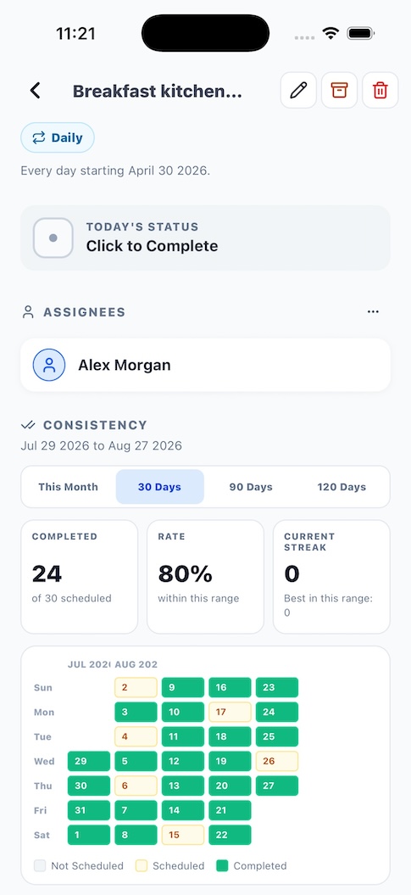Tap the red trash delete icon
The image size is (411, 895).
pyautogui.click(x=380, y=90)
